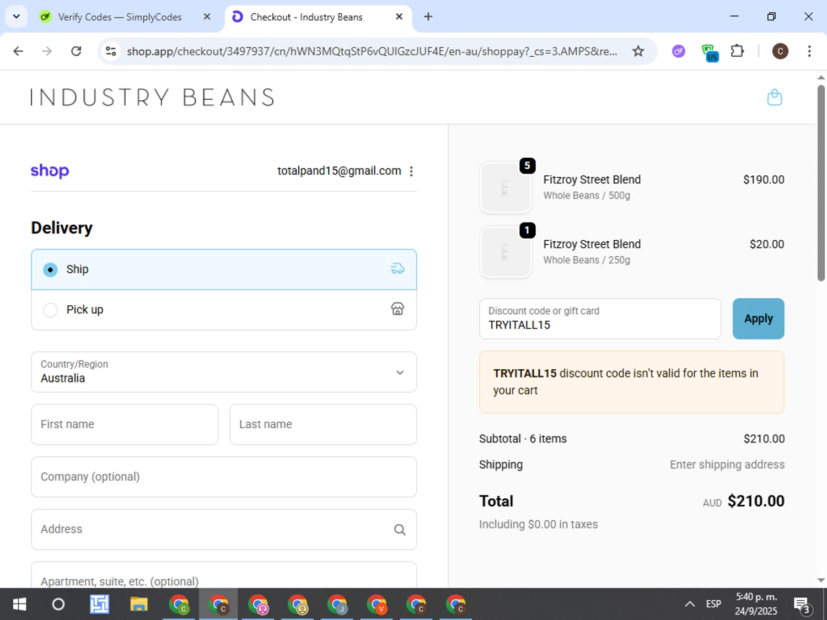Screen dimensions: 827x620
Task: Click the ESP language indicator
Action: (713, 605)
